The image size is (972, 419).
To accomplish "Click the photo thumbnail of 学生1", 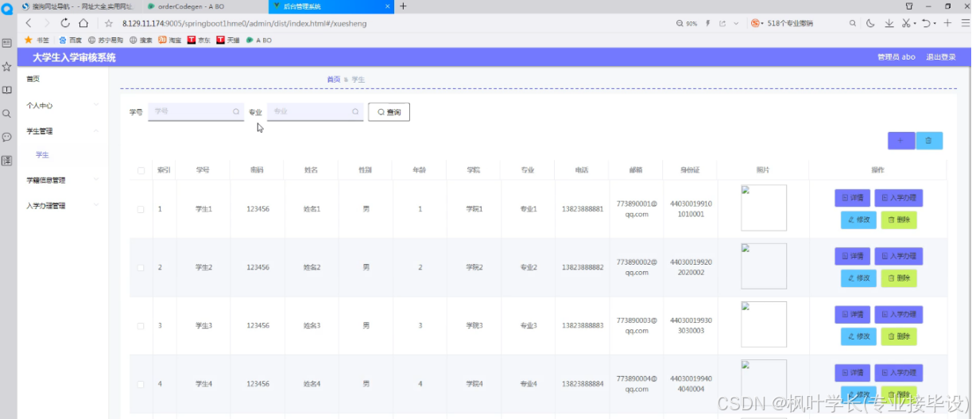I will (x=764, y=208).
